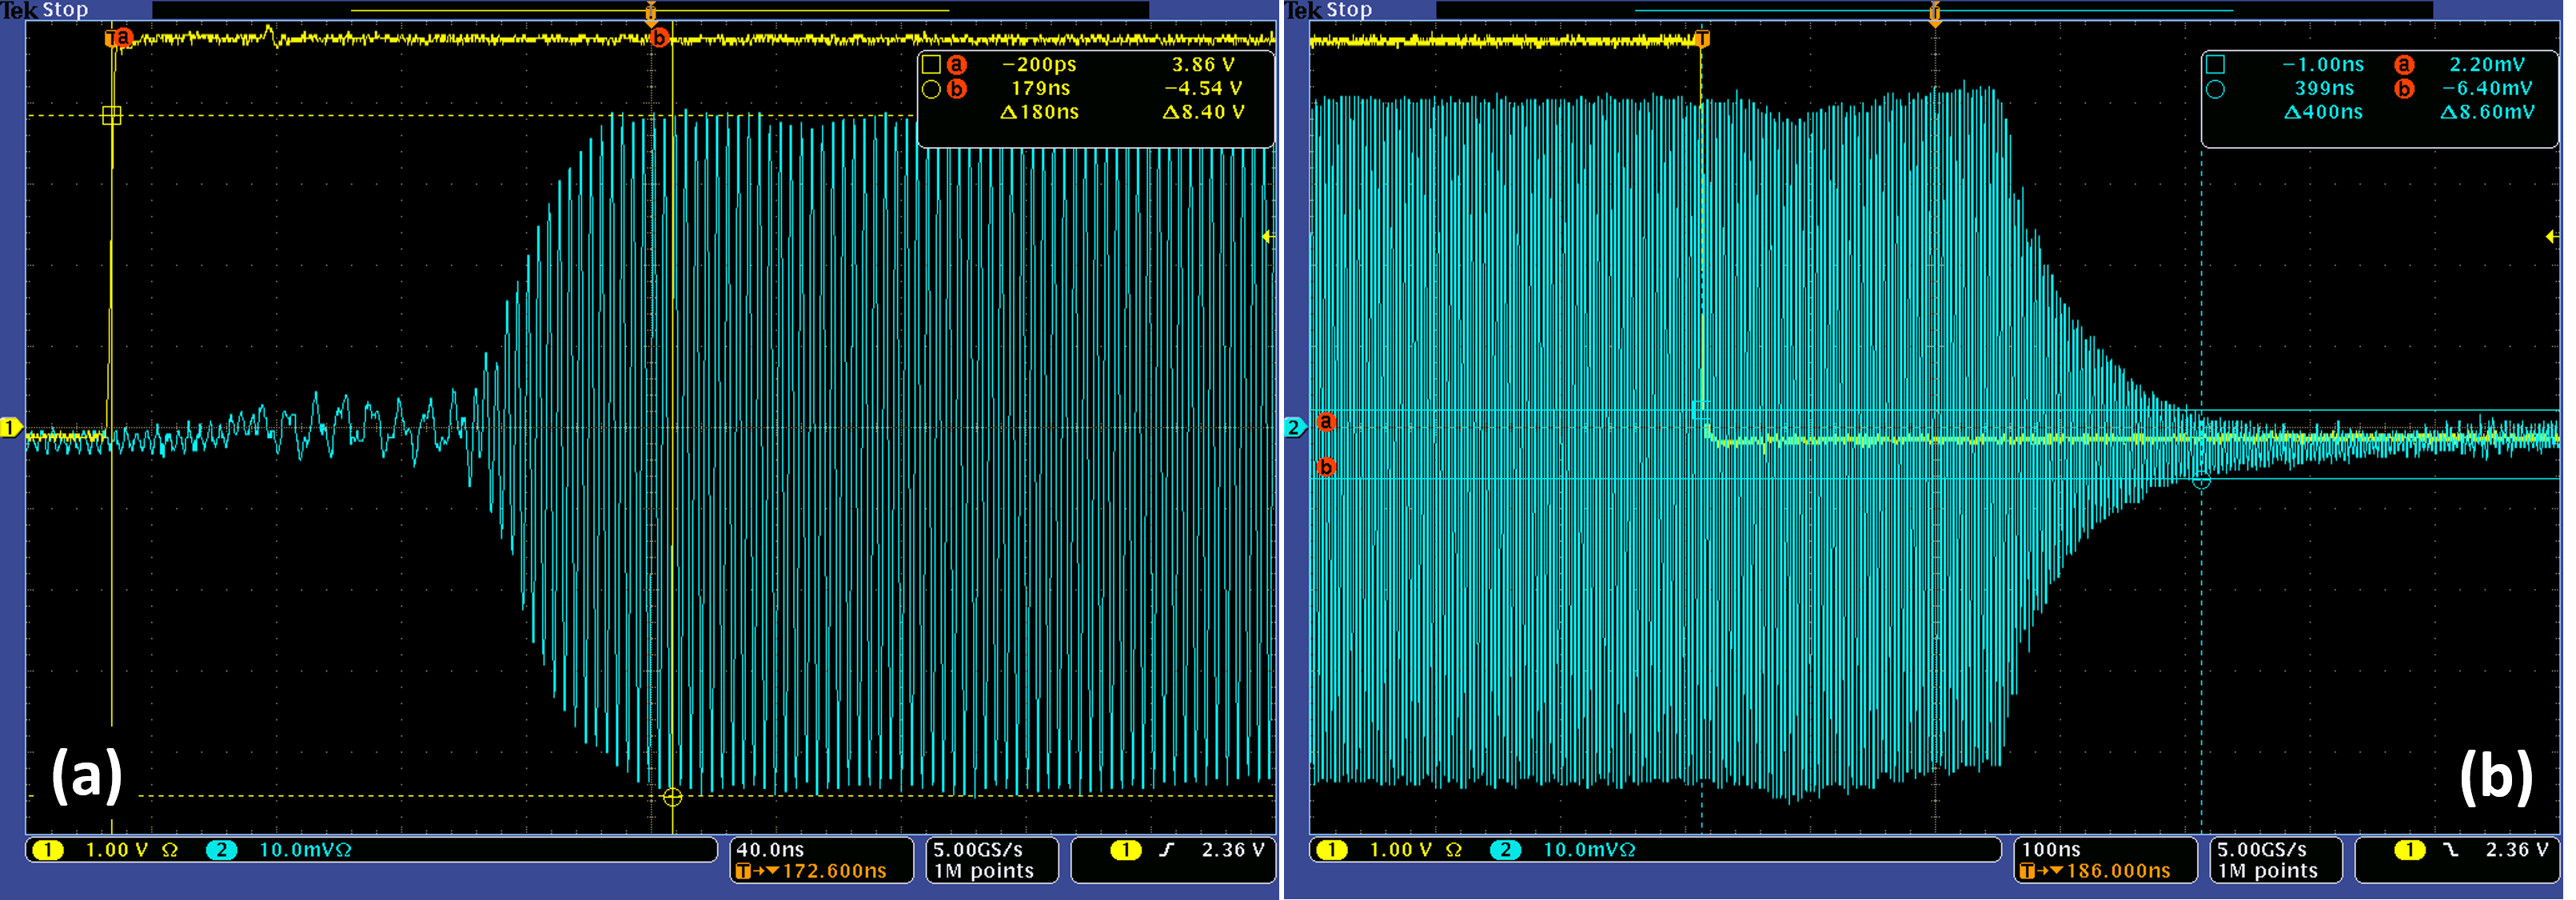
Task: Click the cyan channel 2 badge in panel (a)
Action: tap(221, 850)
